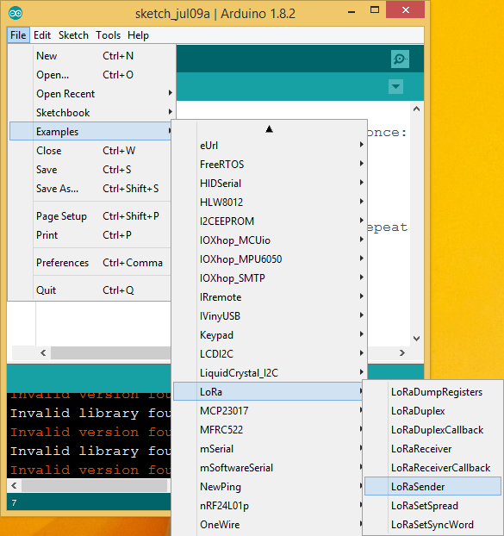Close the Arduino window

405,10
